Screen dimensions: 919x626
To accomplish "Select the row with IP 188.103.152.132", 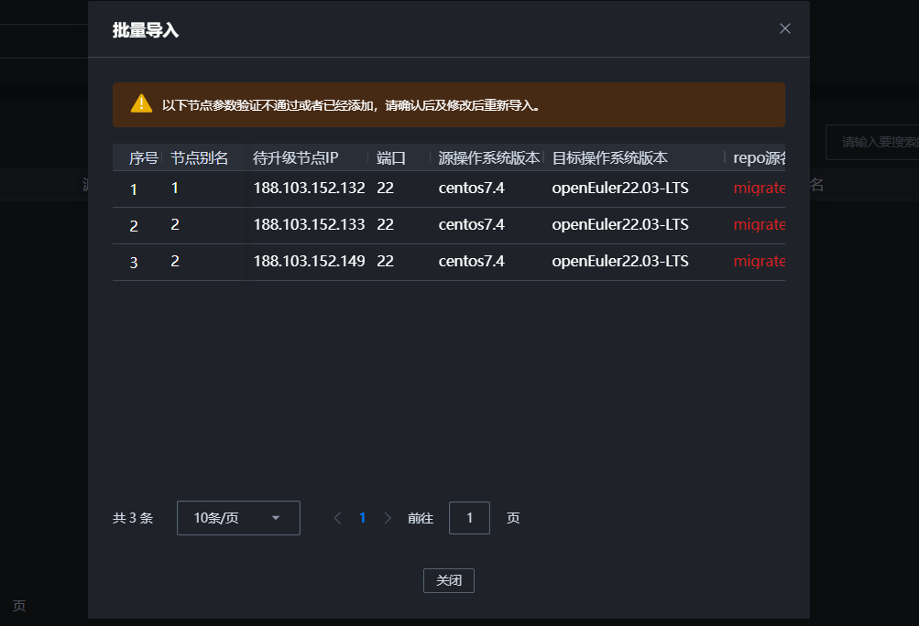I will [x=309, y=188].
